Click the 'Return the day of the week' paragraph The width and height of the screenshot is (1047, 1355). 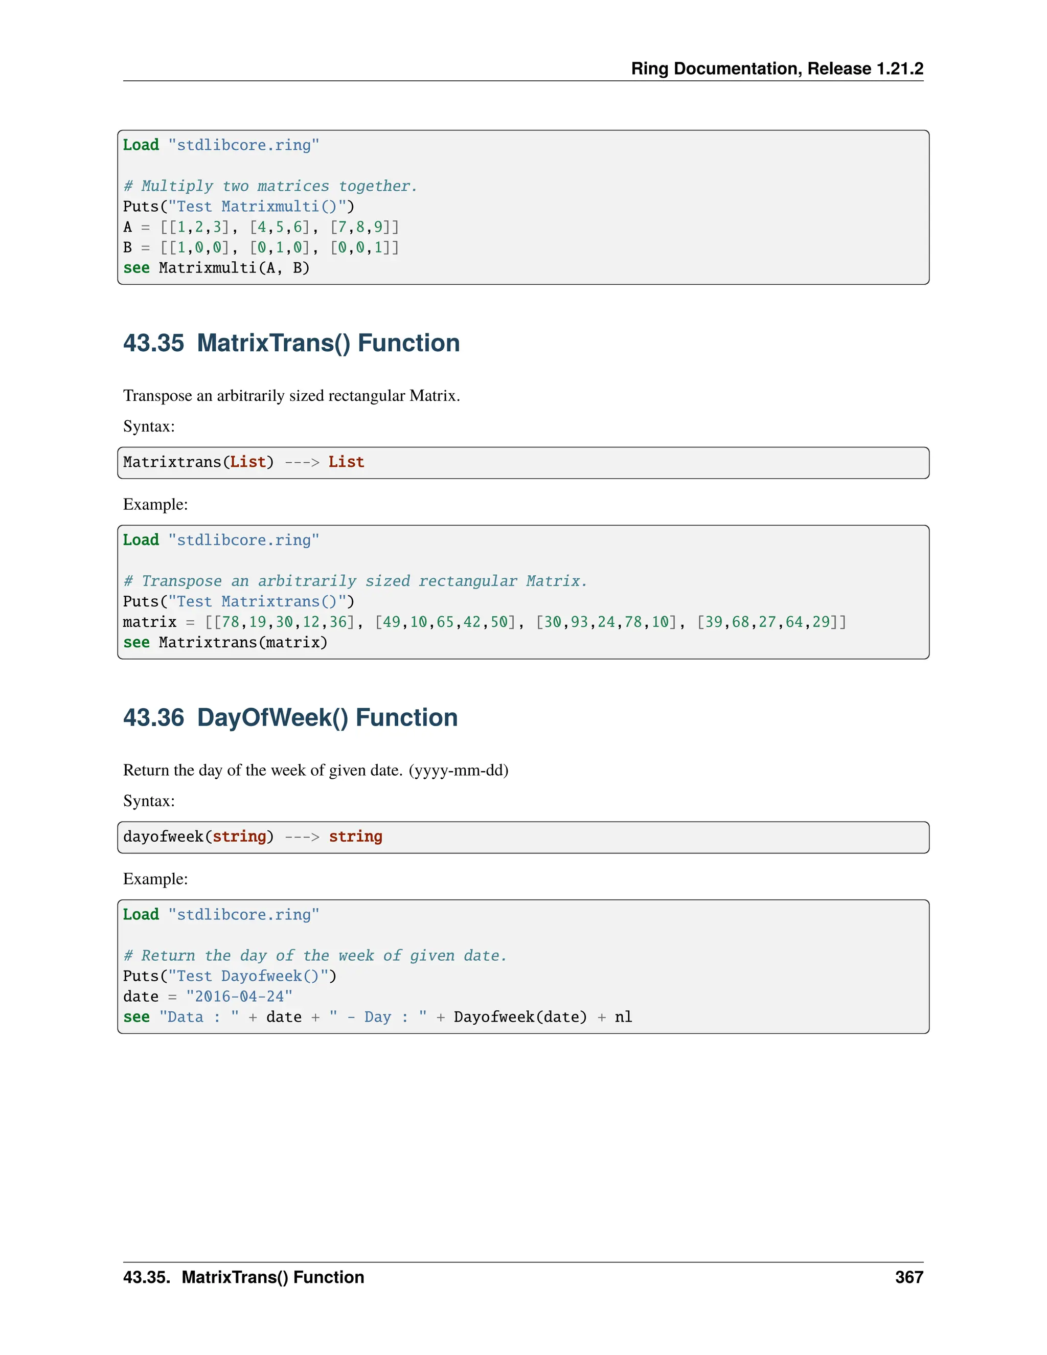(x=315, y=770)
